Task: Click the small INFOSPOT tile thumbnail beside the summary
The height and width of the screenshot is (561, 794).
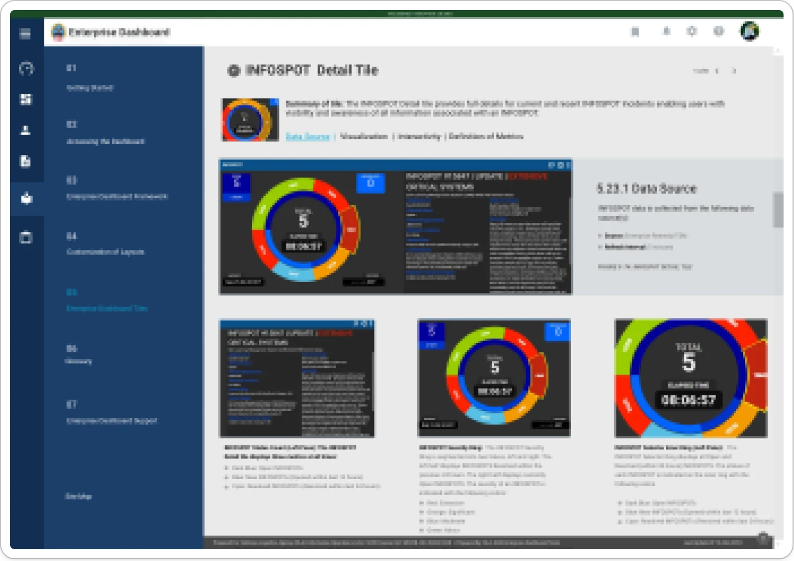Action: point(250,120)
